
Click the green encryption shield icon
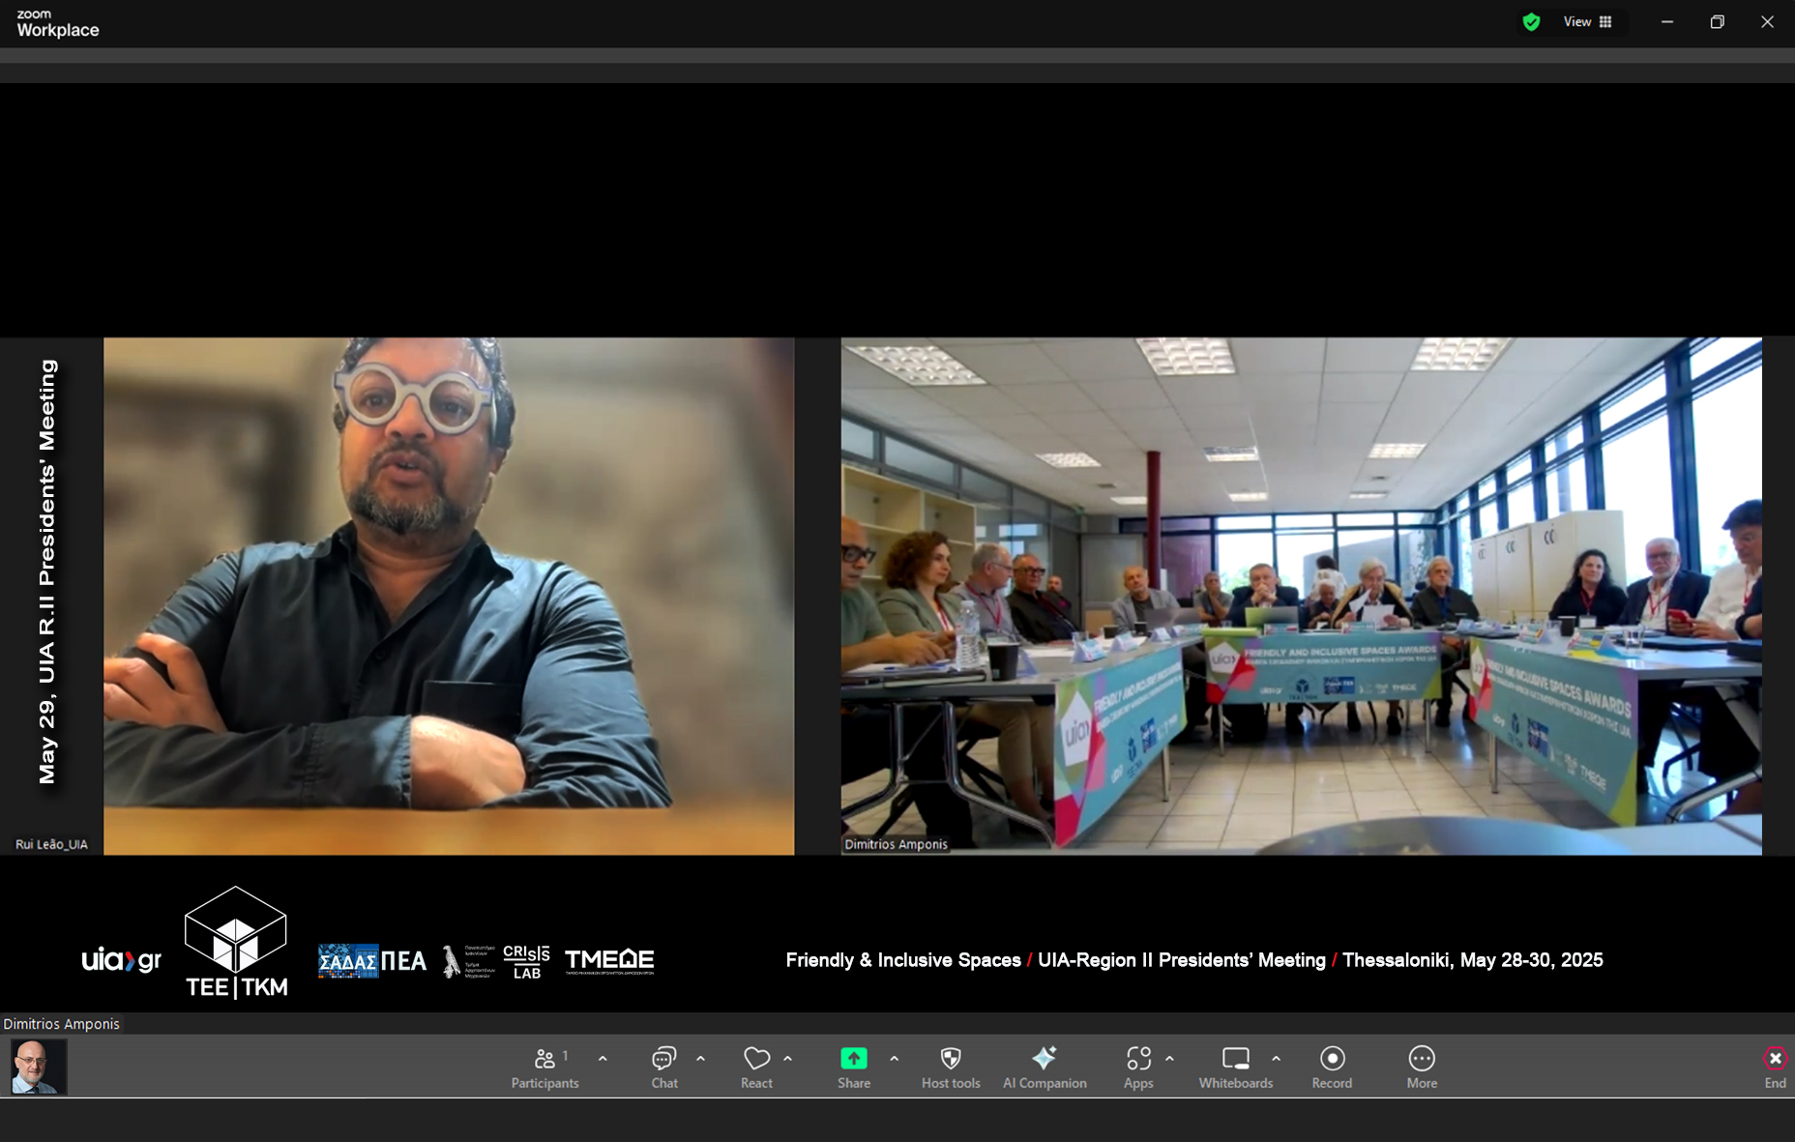point(1531,22)
